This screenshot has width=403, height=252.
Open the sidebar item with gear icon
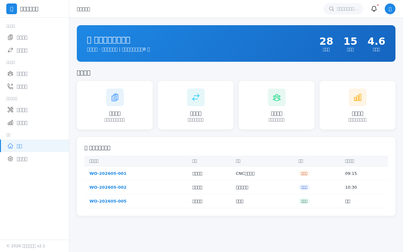tap(34, 159)
